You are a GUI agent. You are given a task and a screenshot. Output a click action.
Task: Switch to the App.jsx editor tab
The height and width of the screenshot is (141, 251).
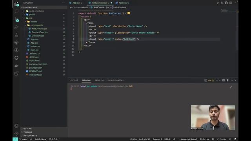click(76, 3)
